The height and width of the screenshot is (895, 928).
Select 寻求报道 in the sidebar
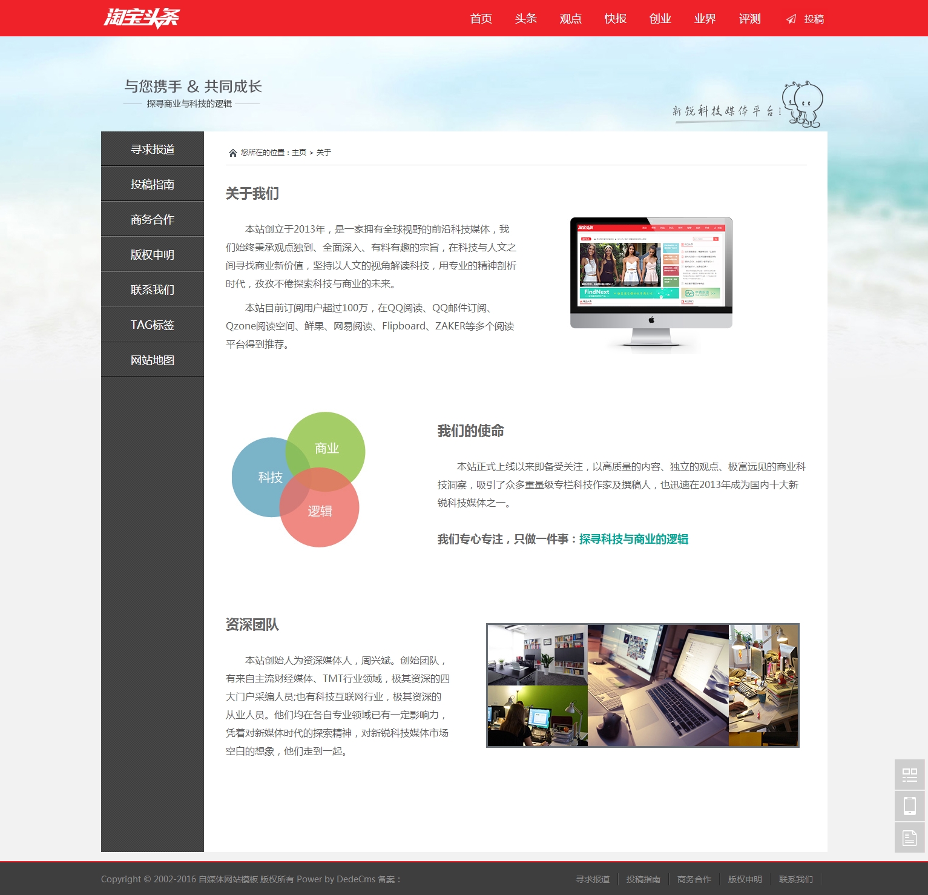[x=153, y=149]
